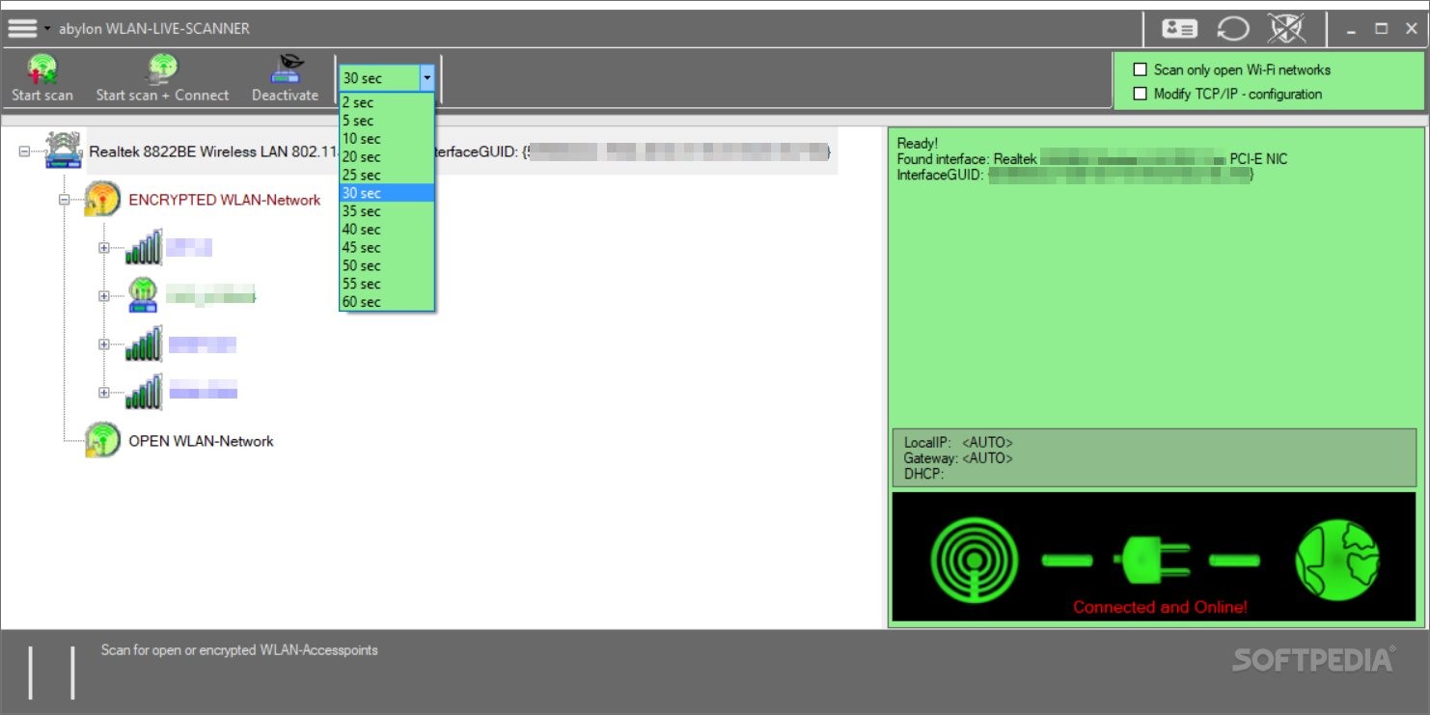
Task: Expand the connected router network entry
Action: [x=104, y=296]
